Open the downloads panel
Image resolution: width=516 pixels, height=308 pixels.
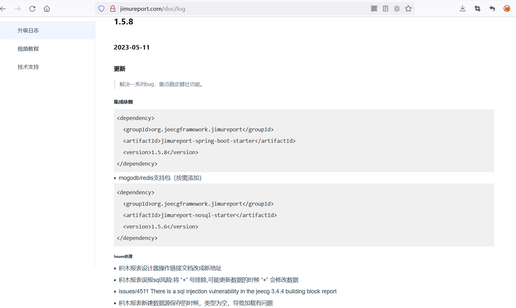463,9
